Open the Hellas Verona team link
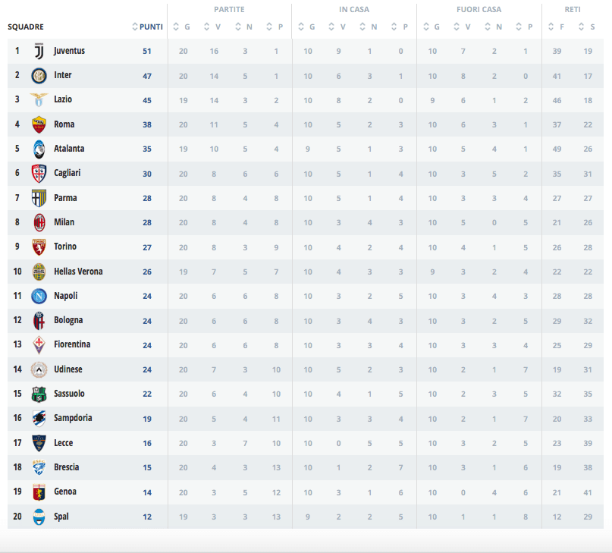612x553 pixels. (78, 271)
